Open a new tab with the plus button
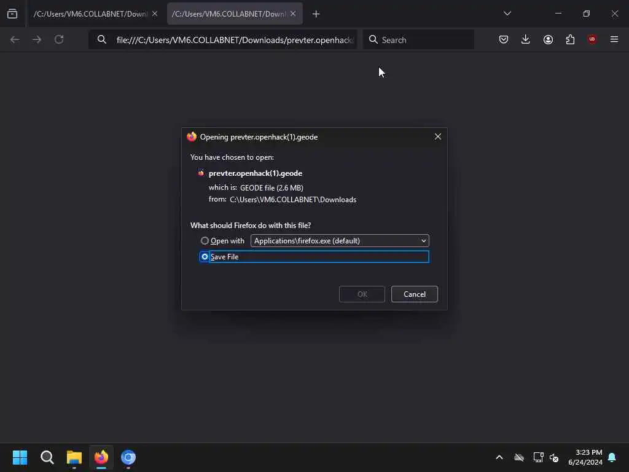The image size is (629, 472). click(316, 14)
